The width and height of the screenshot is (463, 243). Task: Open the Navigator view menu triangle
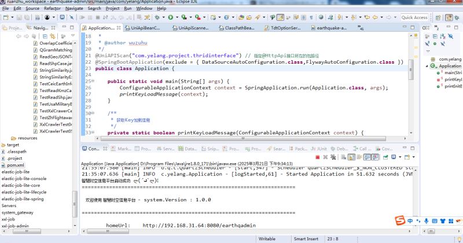point(74,36)
